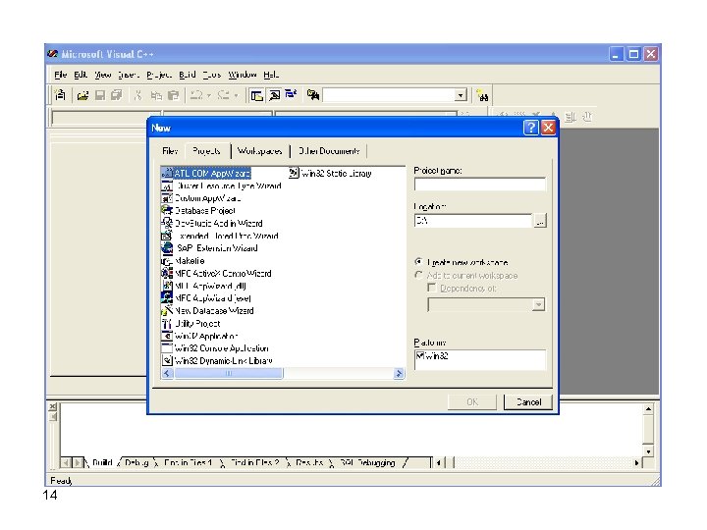Select Makefile project list item

tap(183, 261)
